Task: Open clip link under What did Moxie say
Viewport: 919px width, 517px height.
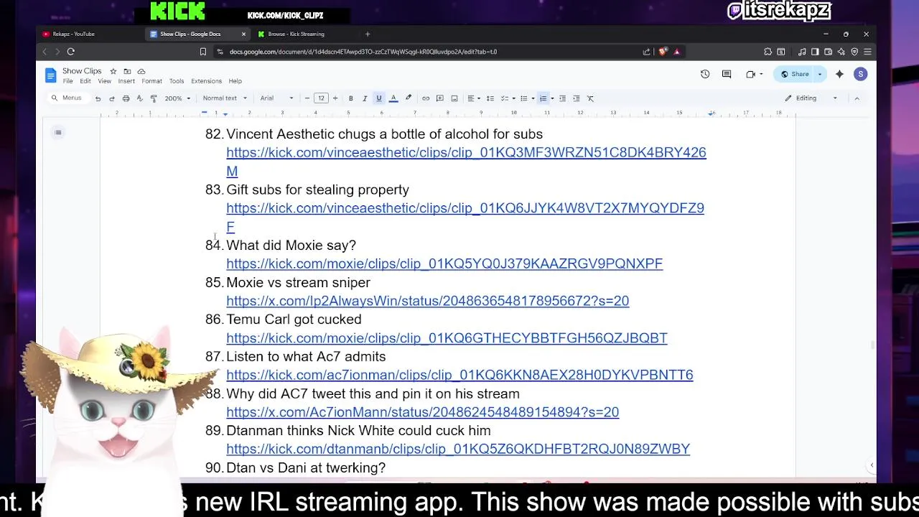Action: [444, 264]
